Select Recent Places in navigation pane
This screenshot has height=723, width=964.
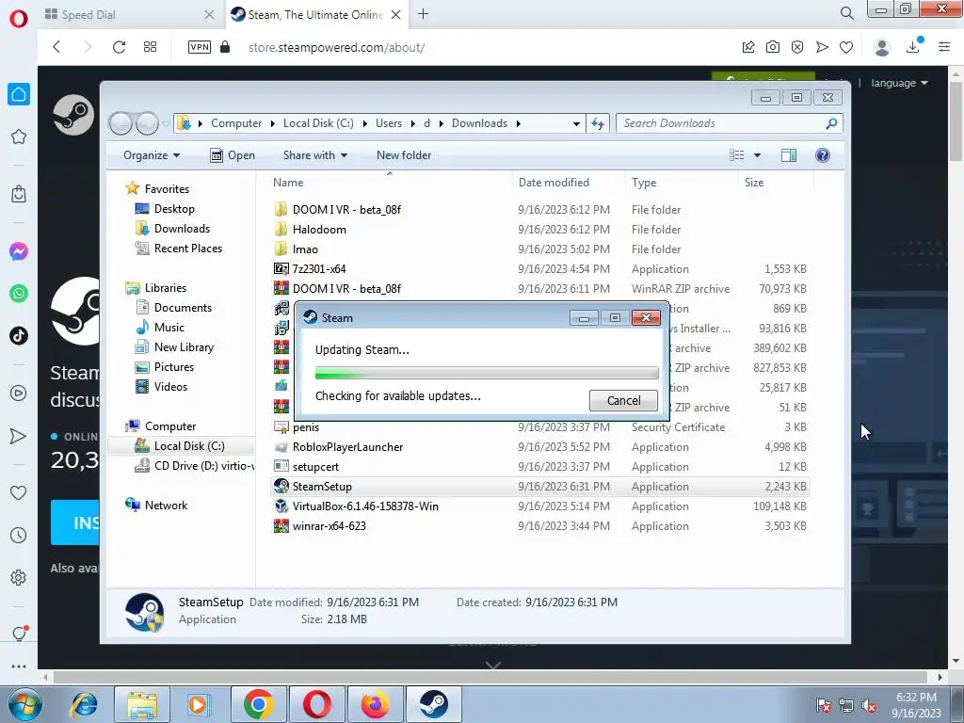(x=188, y=248)
